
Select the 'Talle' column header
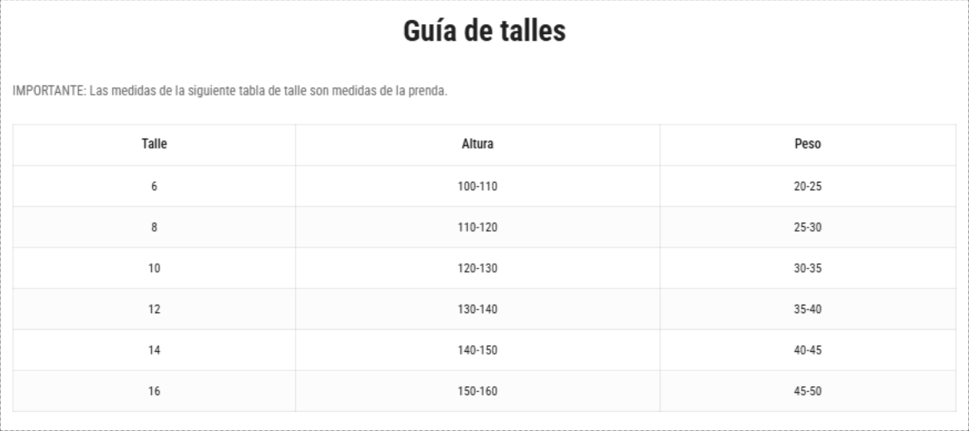154,144
